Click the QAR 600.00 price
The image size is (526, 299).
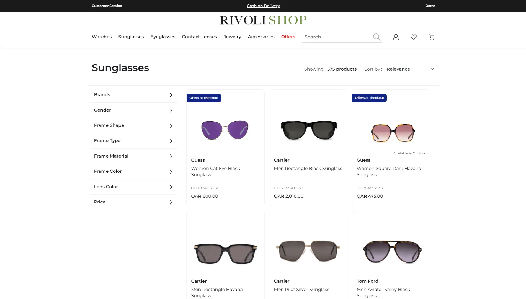[x=205, y=196]
